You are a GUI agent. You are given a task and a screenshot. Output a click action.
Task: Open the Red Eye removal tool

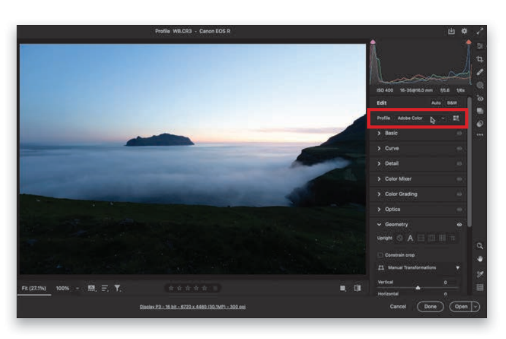tap(480, 98)
